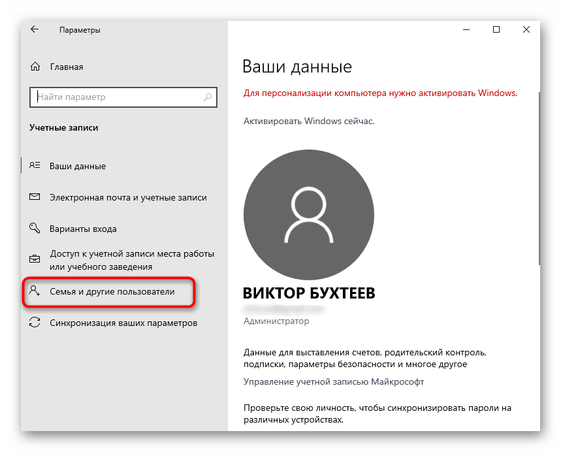Screen dimensions: 561x452
Task: Click the home icon next to "Главная"
Action: [35, 66]
